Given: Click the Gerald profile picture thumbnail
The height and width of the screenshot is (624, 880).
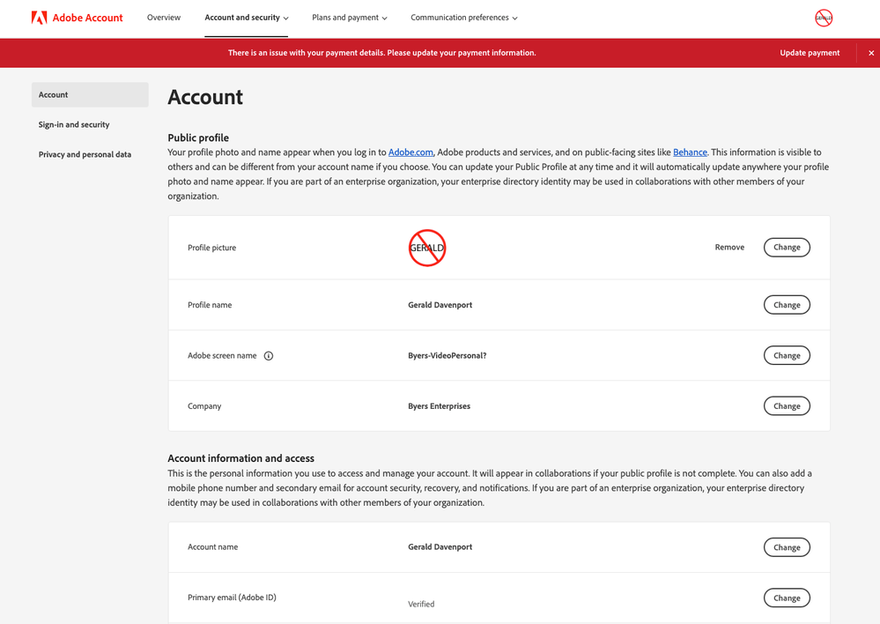Looking at the screenshot, I should tap(427, 248).
